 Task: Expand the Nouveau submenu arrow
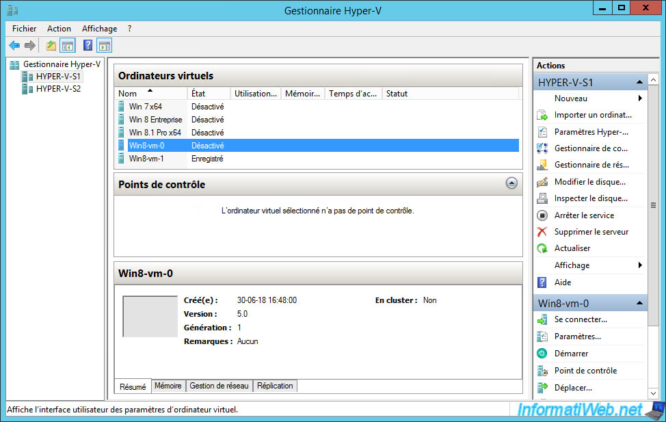640,98
